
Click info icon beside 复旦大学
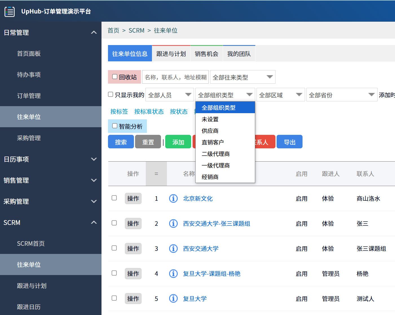[x=173, y=298]
